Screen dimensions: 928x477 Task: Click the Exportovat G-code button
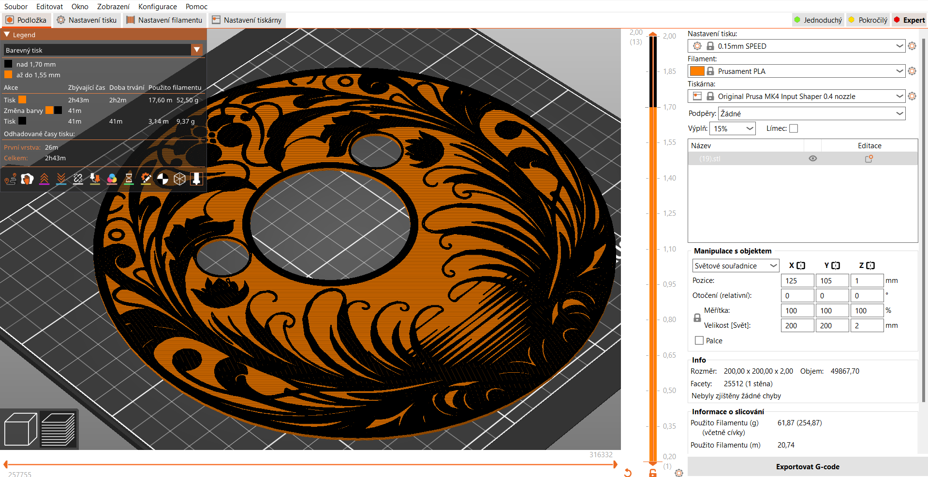(x=807, y=467)
